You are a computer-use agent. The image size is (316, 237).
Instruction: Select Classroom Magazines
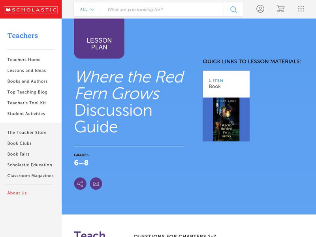[30, 175]
